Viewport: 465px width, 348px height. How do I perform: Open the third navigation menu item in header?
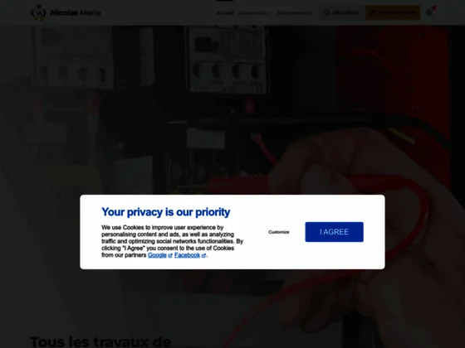pyautogui.click(x=295, y=12)
